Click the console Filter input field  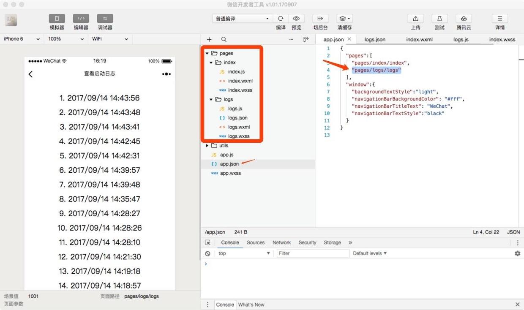point(313,253)
